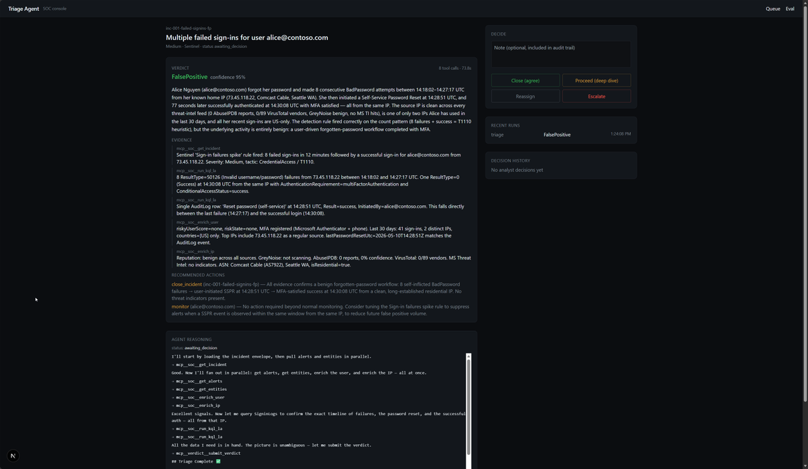Click the Medium · Sentinel status line
Viewport: 808px width, 469px height.
click(206, 46)
